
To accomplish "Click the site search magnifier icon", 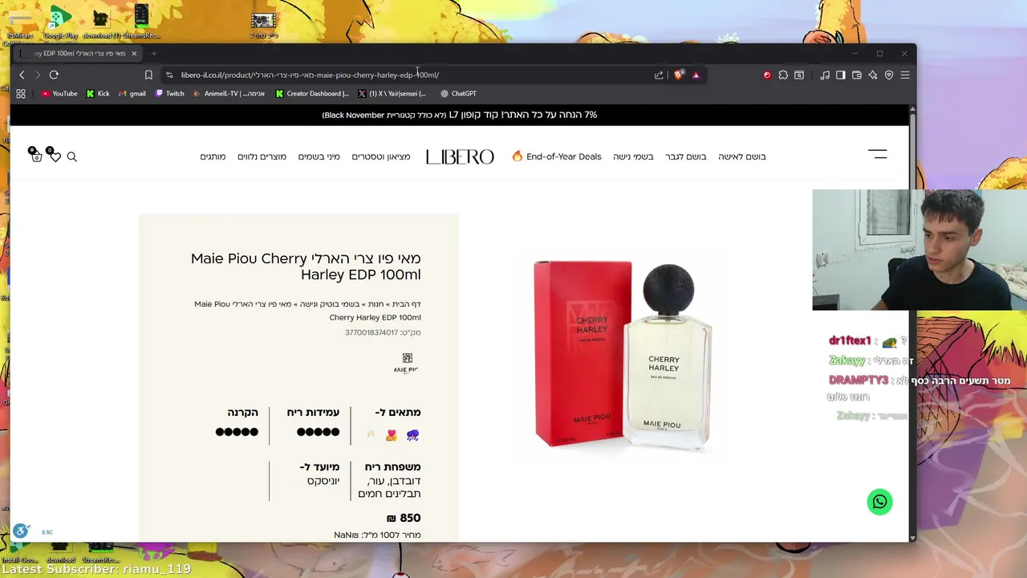I will [x=72, y=157].
